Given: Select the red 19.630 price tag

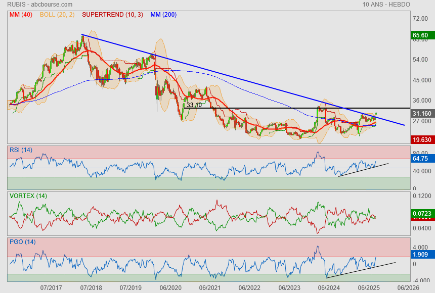Looking at the screenshot, I should (421, 140).
